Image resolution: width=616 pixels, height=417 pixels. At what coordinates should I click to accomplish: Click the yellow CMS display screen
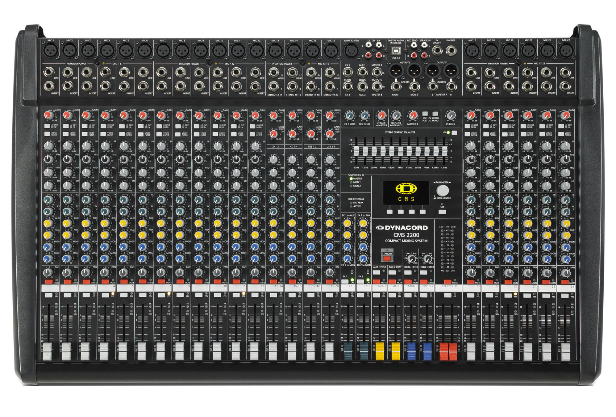[x=407, y=193]
